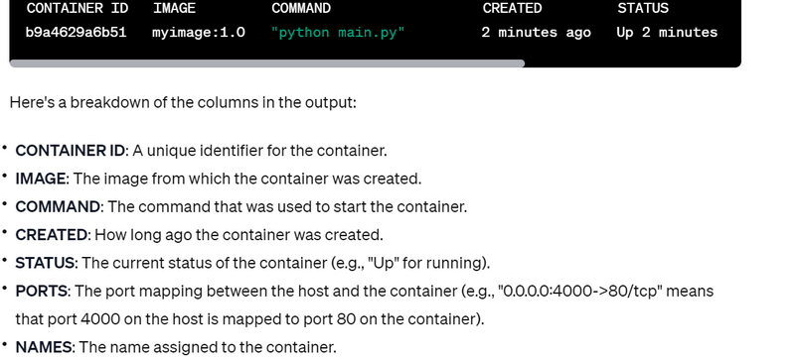Screen dimensions: 795x362
Task: Click the empty scrollbar track right of thumb
Action: tap(633, 63)
